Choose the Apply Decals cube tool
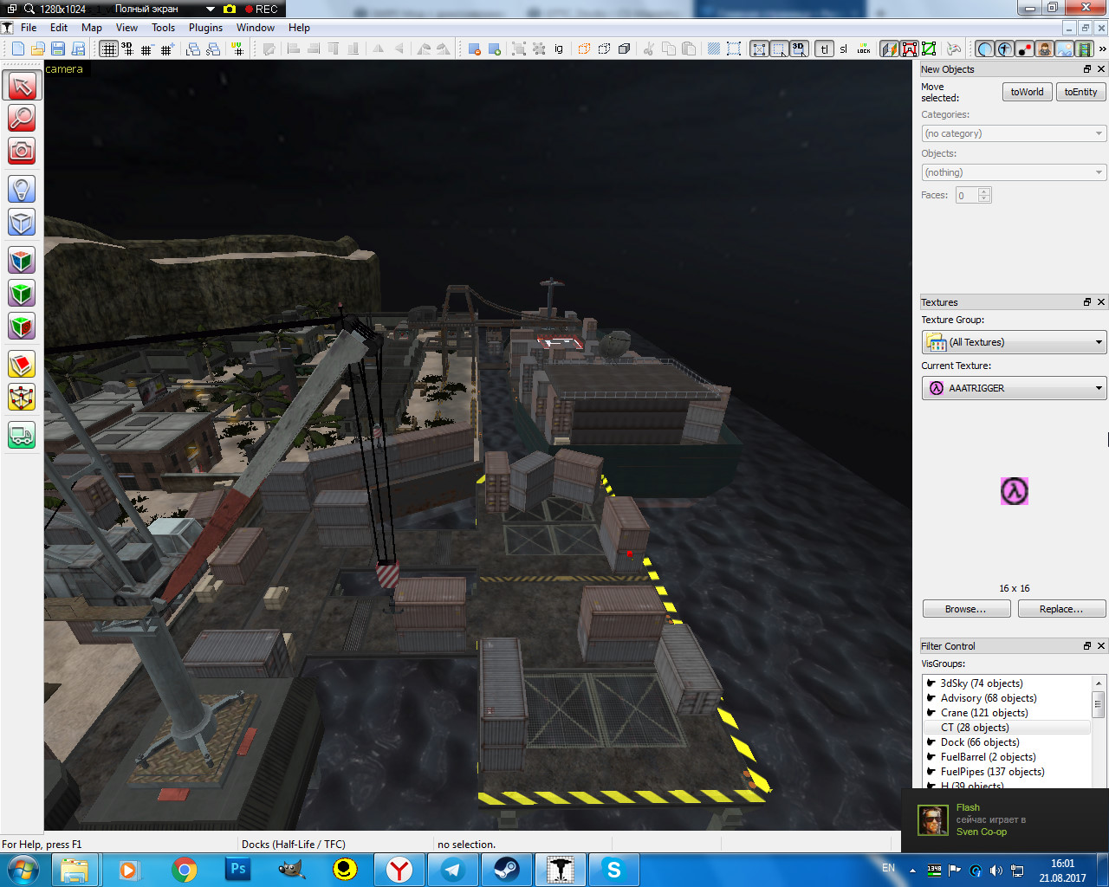1109x887 pixels. coord(22,327)
